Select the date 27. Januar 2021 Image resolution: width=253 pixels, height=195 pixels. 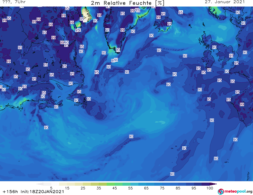pyautogui.click(x=225, y=2)
